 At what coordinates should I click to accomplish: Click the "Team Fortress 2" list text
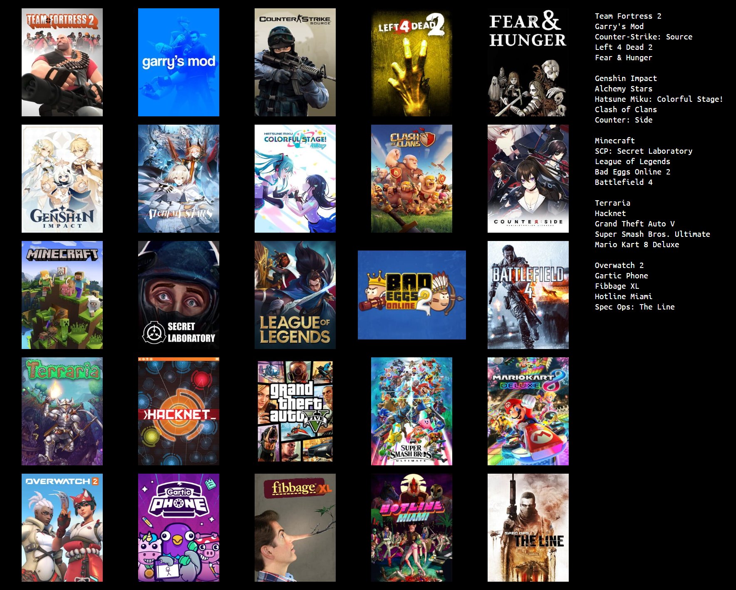point(628,16)
